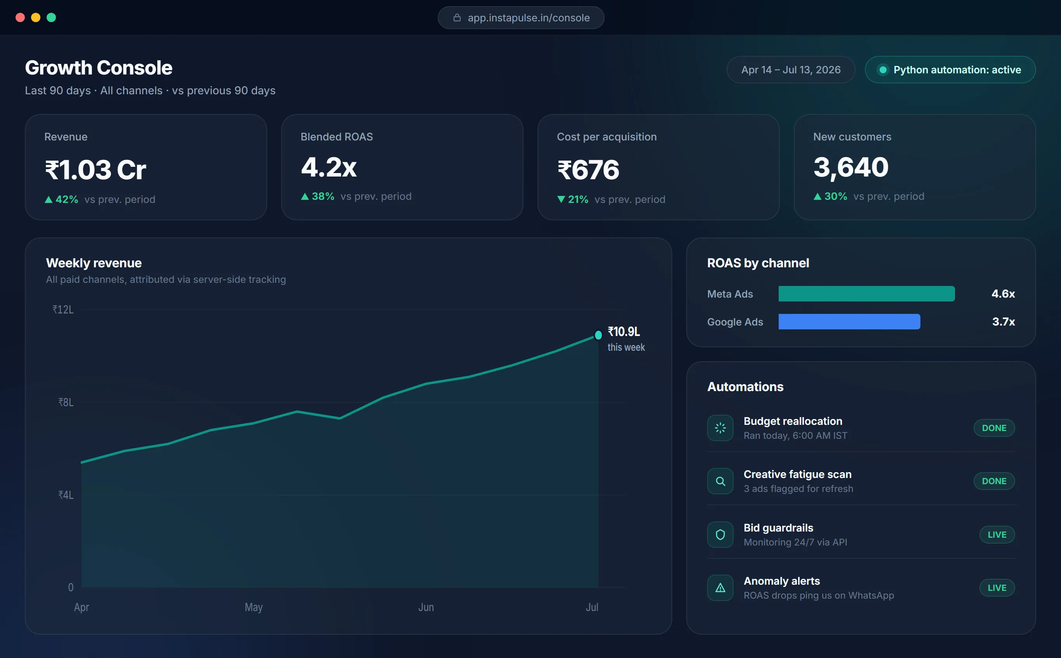Click the 3.7x Google Ads value

point(1004,322)
